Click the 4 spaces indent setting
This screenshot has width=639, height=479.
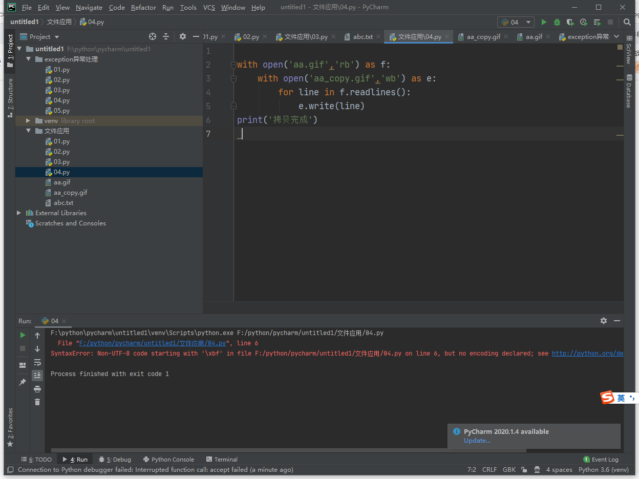[x=559, y=470]
